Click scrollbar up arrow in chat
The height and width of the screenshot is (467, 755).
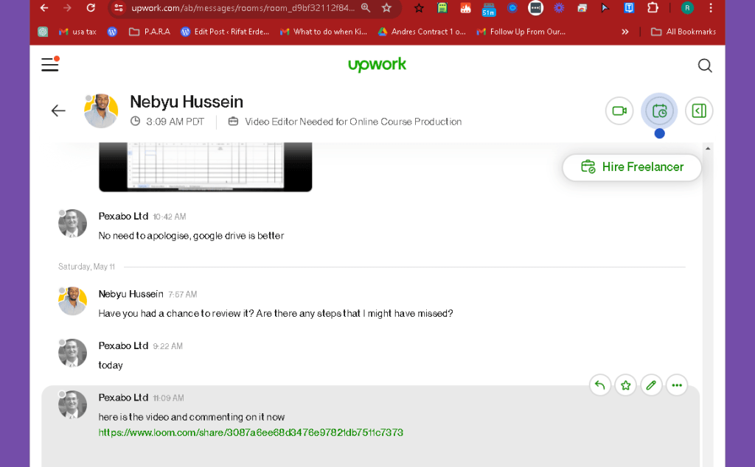click(708, 148)
